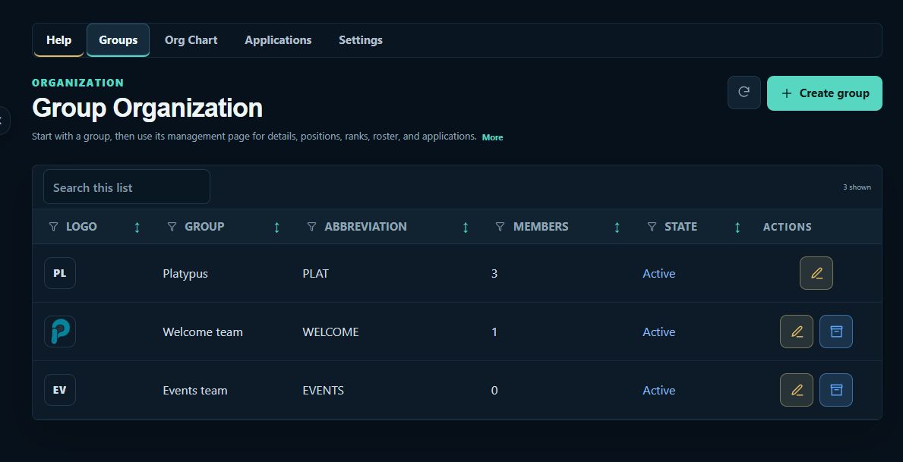
Task: Open the Settings tab
Action: (x=361, y=39)
